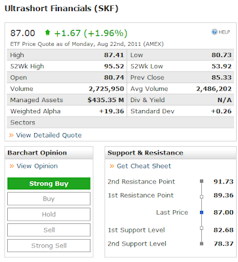The height and width of the screenshot is (262, 238).
Task: Click the Standard Dev value +0.26
Action: coord(221,111)
